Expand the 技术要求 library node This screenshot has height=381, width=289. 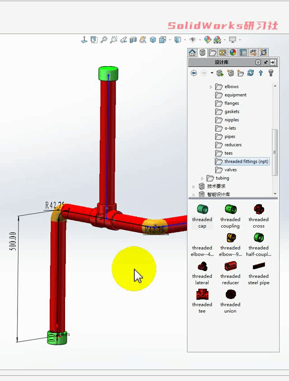(193, 186)
